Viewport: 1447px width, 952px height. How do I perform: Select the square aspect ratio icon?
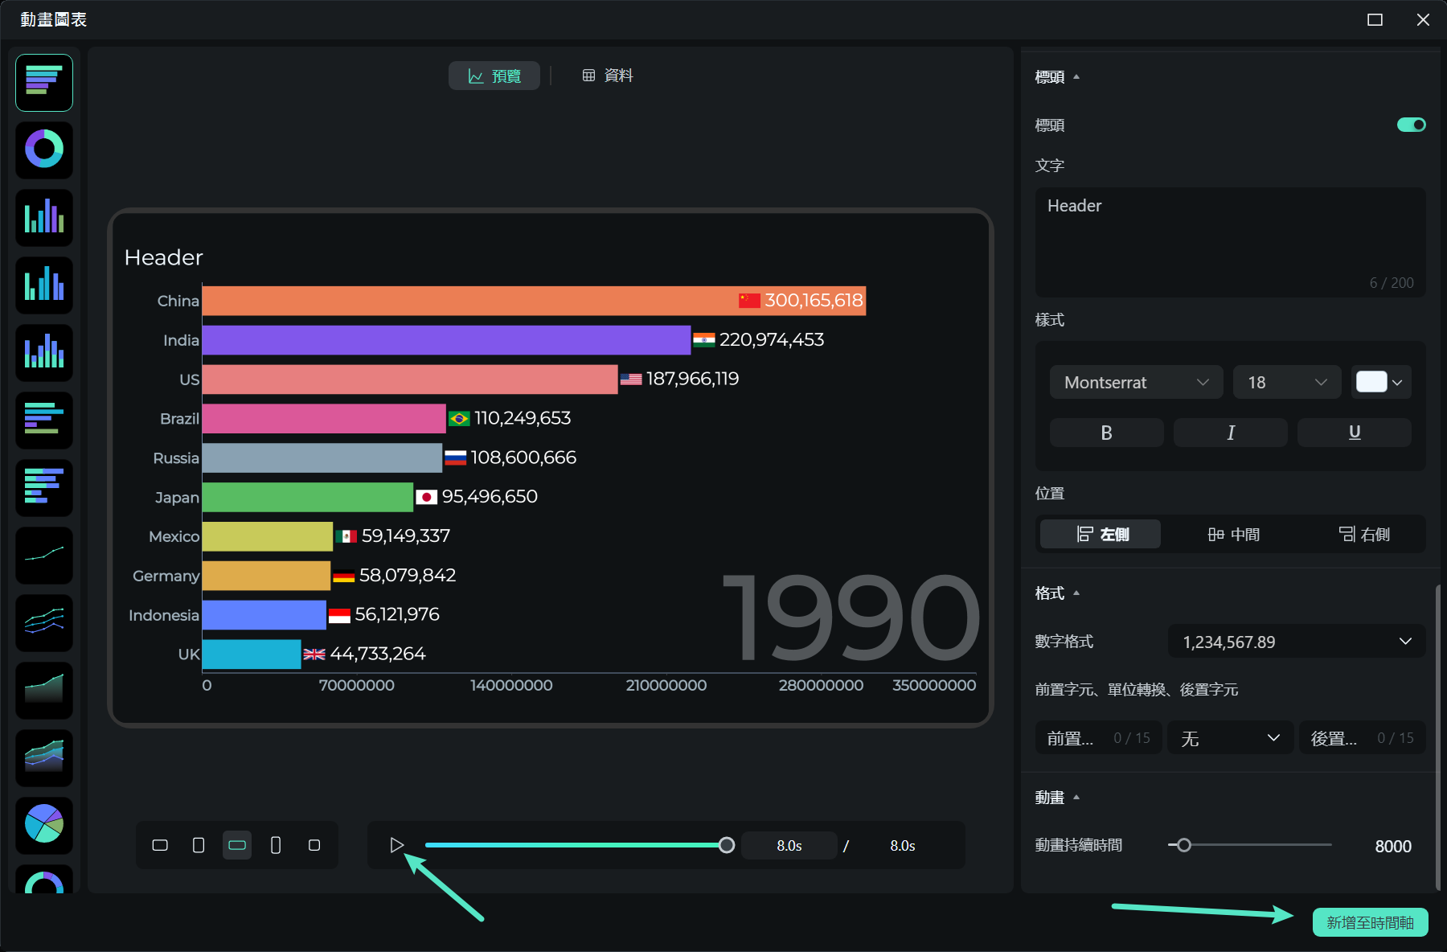click(314, 845)
